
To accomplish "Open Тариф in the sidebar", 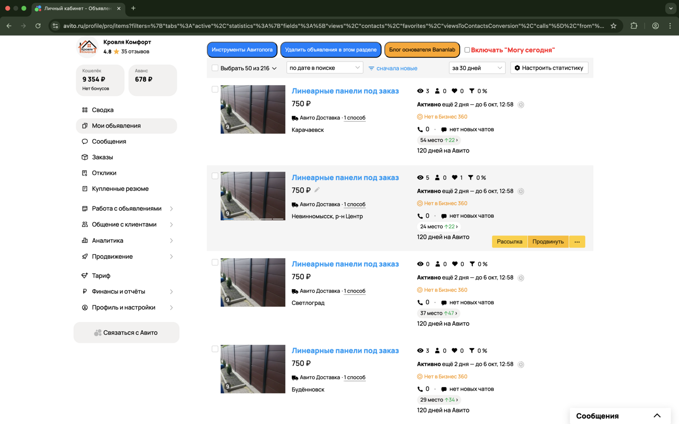I will pyautogui.click(x=127, y=275).
